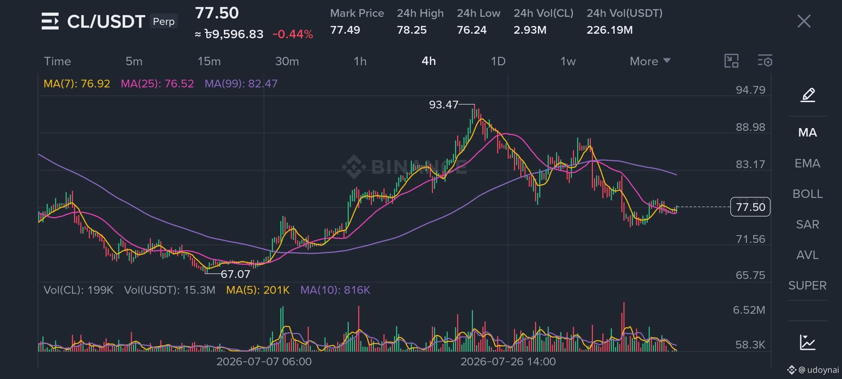Toggle the AVL indicator
This screenshot has height=379, width=842.
coord(808,255)
